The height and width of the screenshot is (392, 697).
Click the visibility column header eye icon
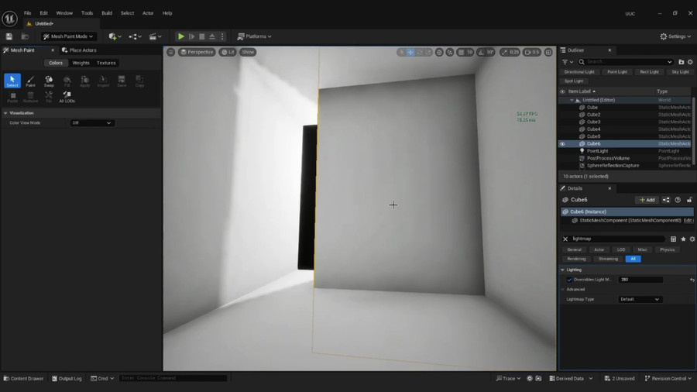562,91
